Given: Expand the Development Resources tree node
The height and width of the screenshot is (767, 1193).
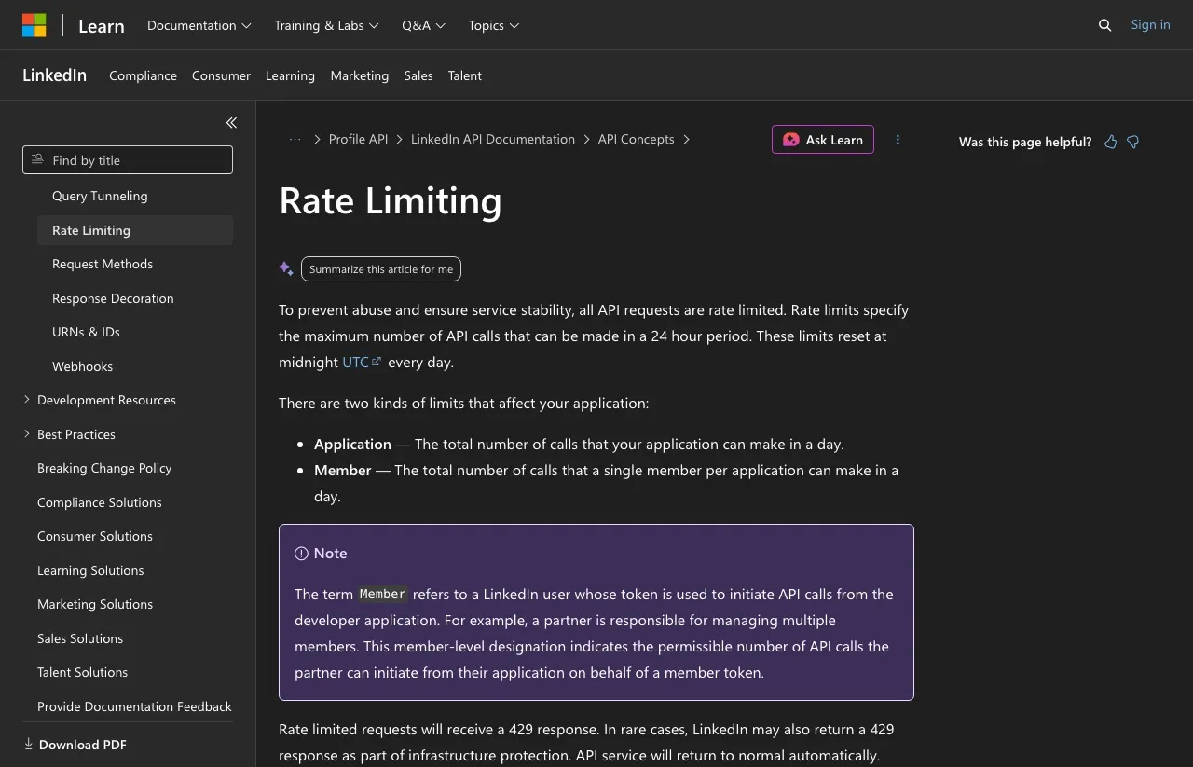Looking at the screenshot, I should (x=27, y=400).
